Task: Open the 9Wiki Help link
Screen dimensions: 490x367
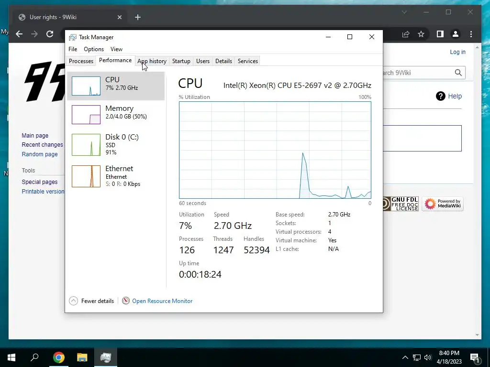Action: [x=455, y=96]
